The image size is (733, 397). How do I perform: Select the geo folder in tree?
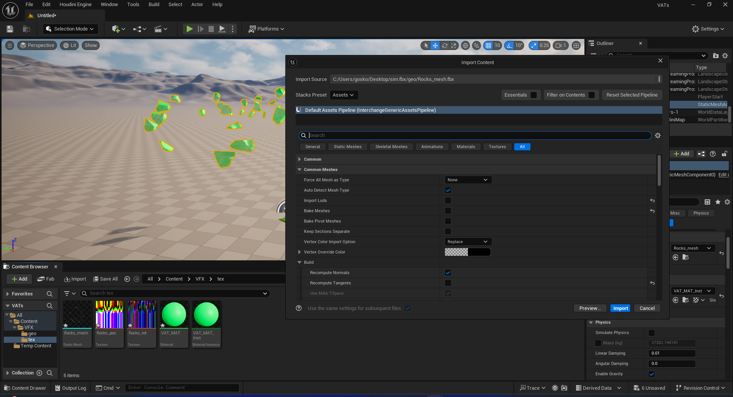(32, 334)
